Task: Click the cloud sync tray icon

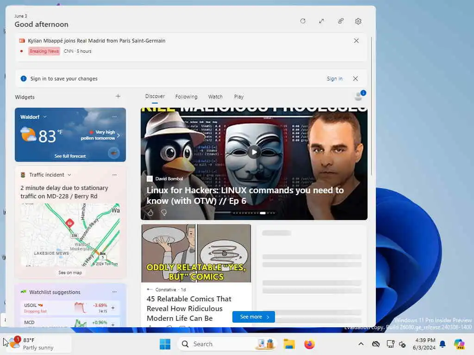Action: pyautogui.click(x=376, y=344)
